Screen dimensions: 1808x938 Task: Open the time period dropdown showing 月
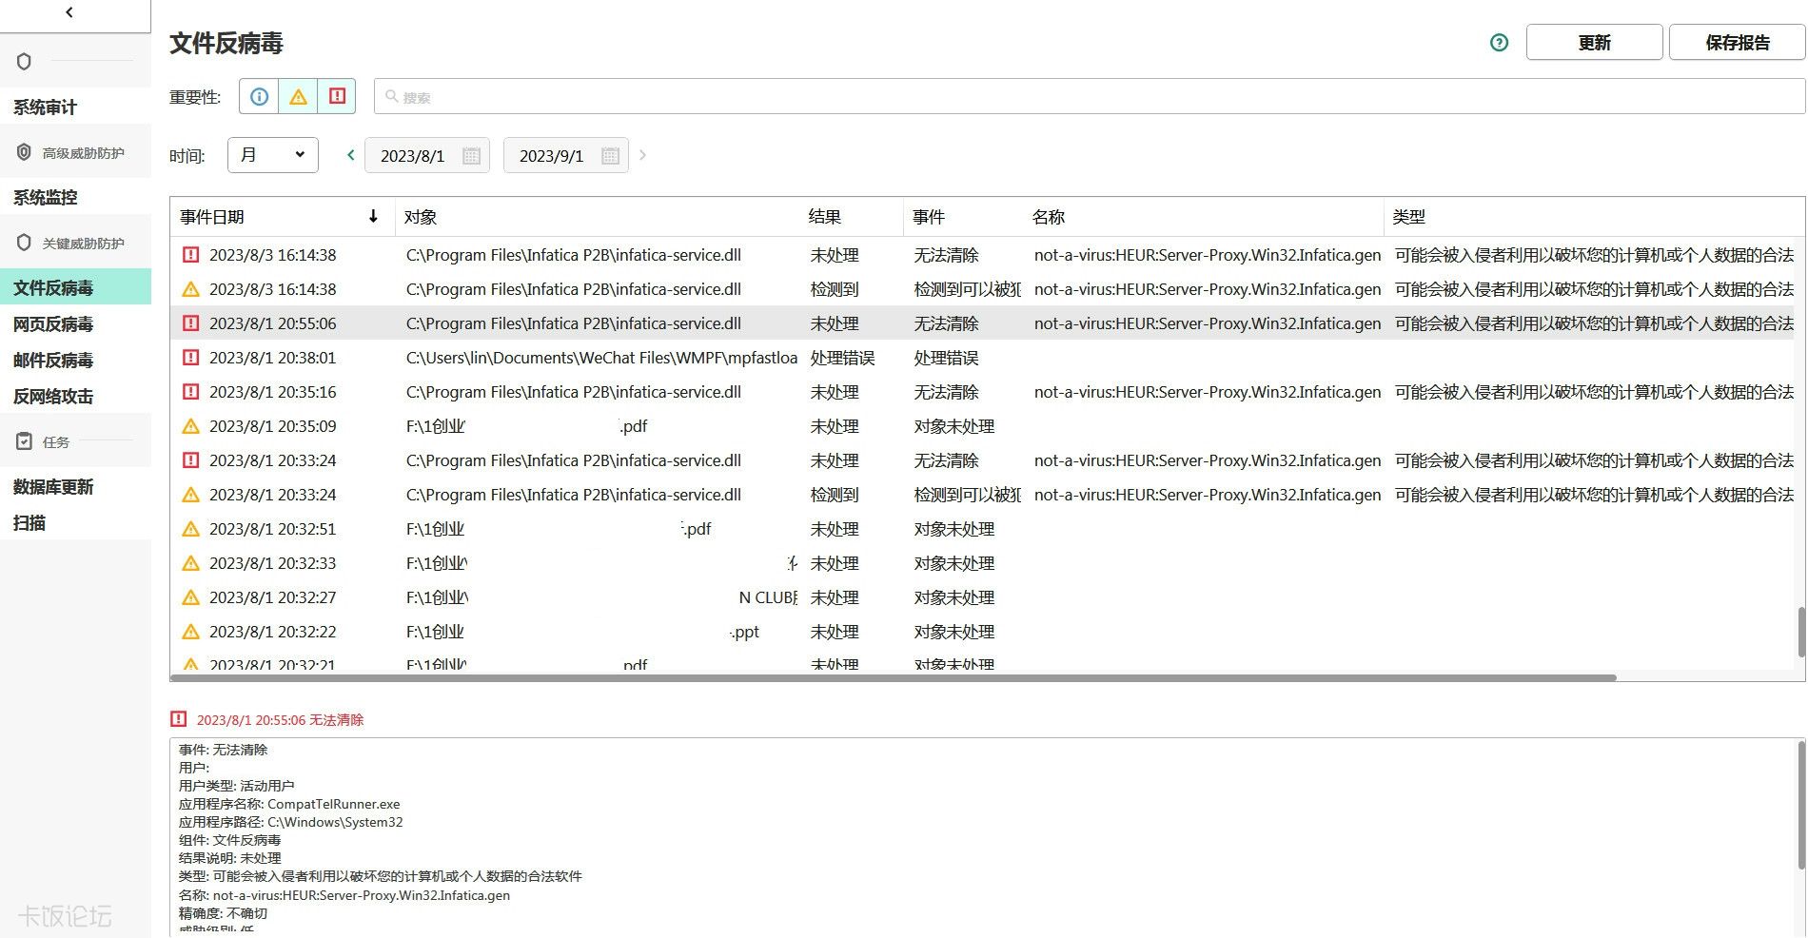(273, 155)
